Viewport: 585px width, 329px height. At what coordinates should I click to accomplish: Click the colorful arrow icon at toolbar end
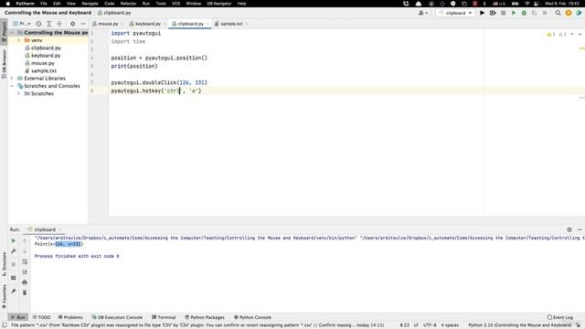click(579, 13)
